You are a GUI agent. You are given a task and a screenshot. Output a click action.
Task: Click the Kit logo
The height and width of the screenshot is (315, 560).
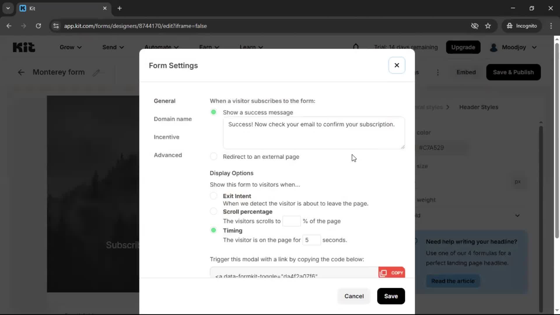(x=24, y=47)
